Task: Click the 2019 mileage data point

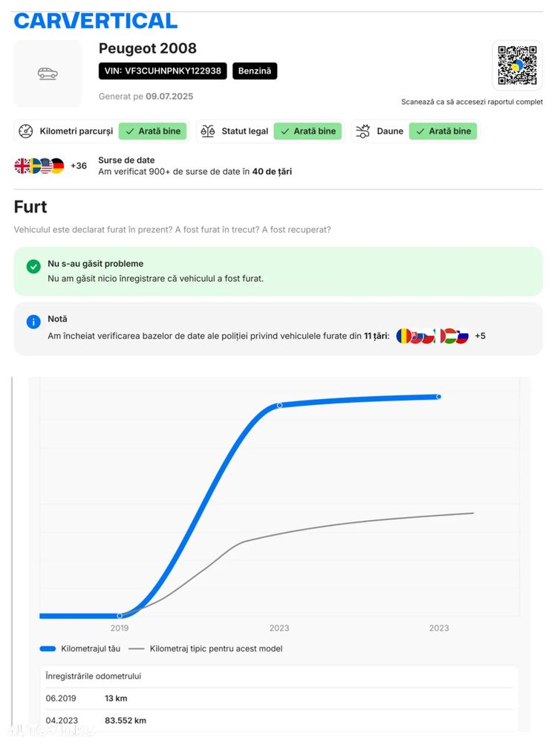Action: point(120,615)
